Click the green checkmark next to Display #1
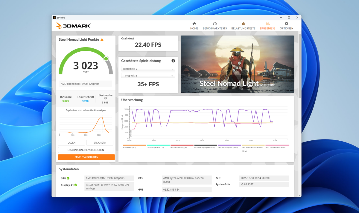The width and height of the screenshot is (359, 213). (76, 185)
